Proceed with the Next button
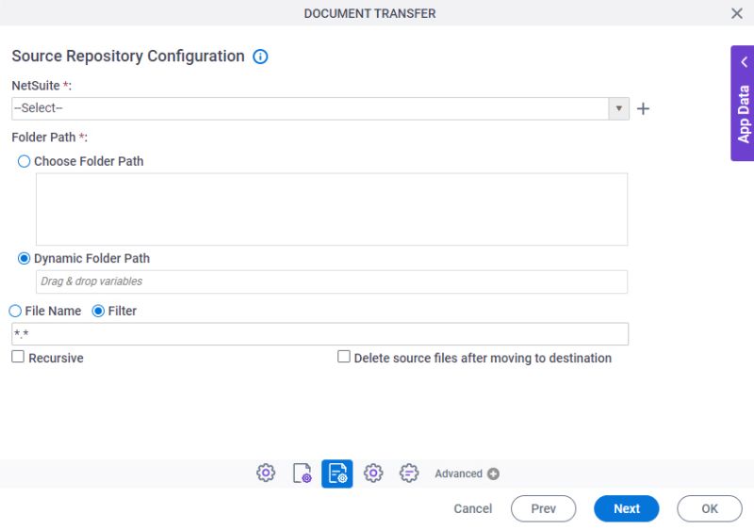The height and width of the screenshot is (530, 754). [x=627, y=508]
